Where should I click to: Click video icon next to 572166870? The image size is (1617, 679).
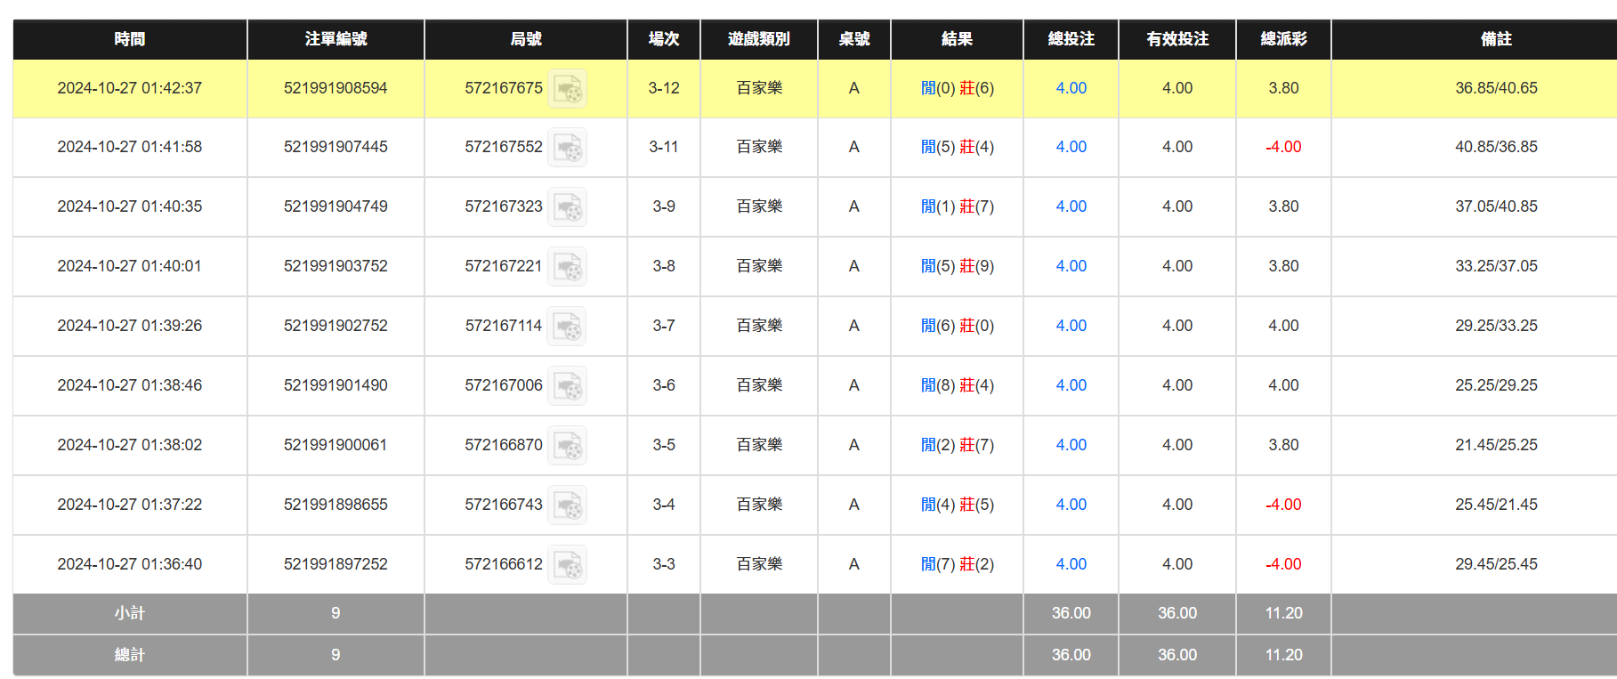tap(567, 446)
